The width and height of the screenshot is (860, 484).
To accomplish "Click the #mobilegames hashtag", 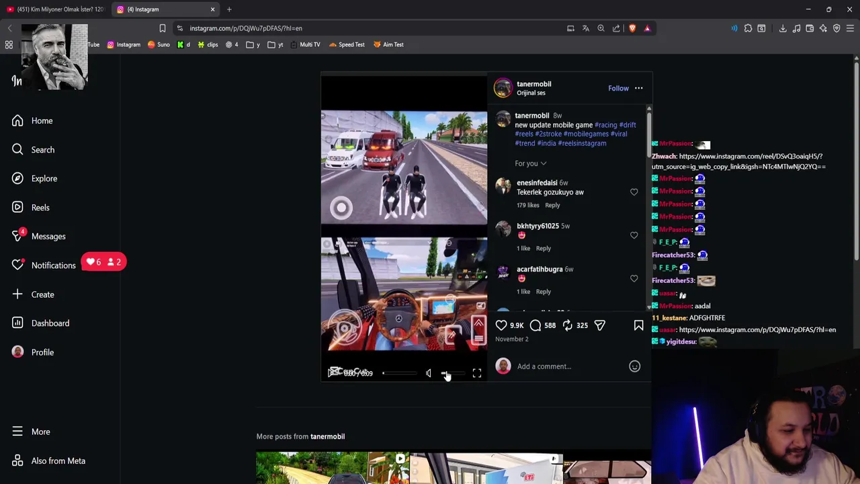I will click(586, 134).
